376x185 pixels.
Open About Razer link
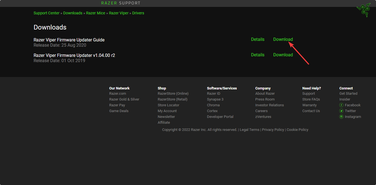tap(265, 93)
